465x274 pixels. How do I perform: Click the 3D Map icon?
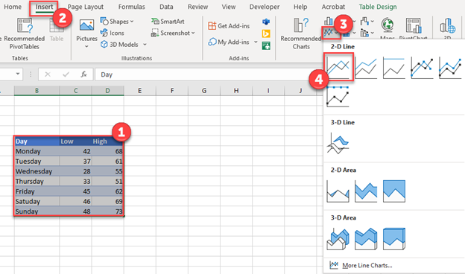pyautogui.click(x=448, y=25)
